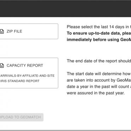Click the 'Please select the last 14 days' text

(99, 27)
